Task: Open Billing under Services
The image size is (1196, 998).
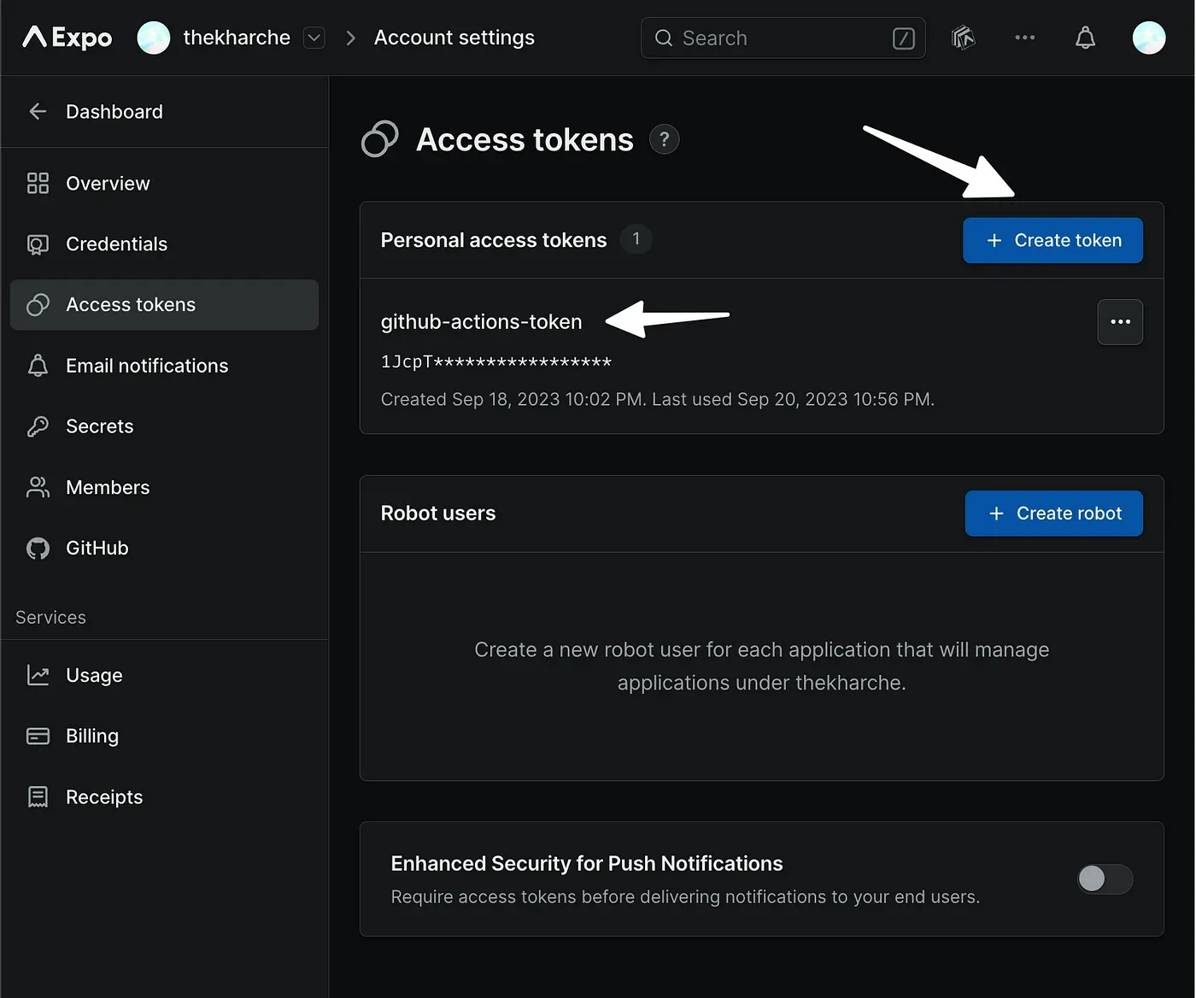Action: click(x=91, y=736)
